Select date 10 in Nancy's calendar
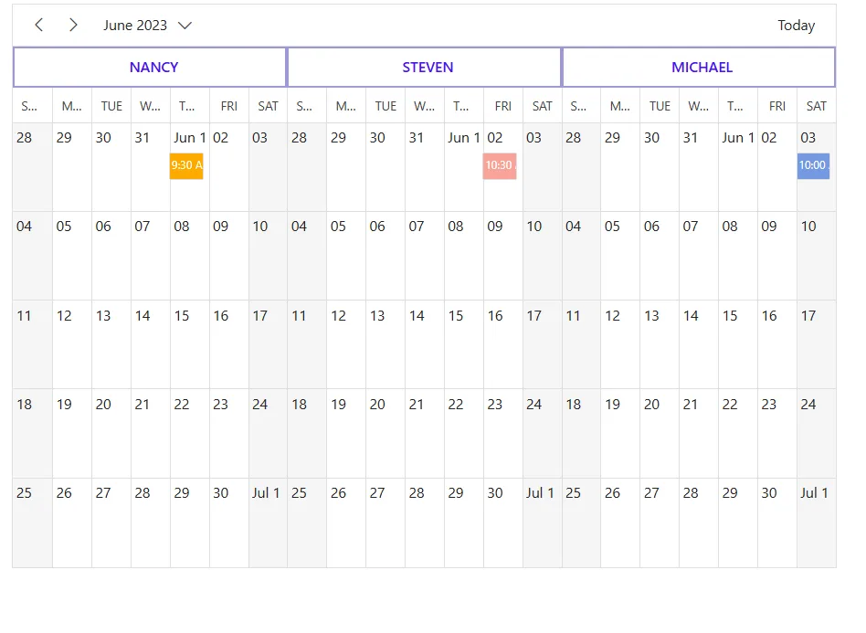 tap(268, 256)
